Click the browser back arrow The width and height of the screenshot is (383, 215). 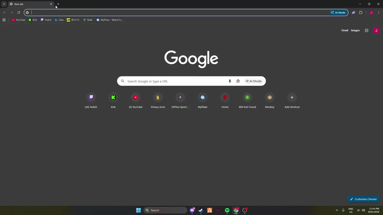(4, 13)
